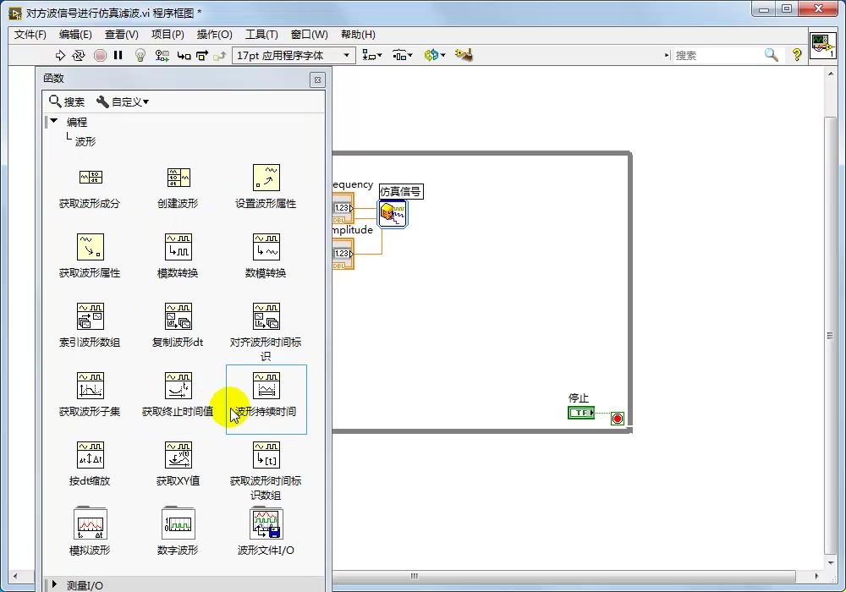Click the context help question mark button
The image size is (846, 592).
(795, 54)
